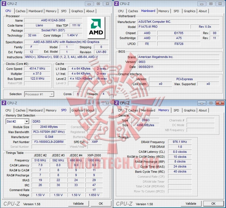The image size is (226, 208).
Task: Click the Multiplier value x 37.0
Action: point(37,74)
